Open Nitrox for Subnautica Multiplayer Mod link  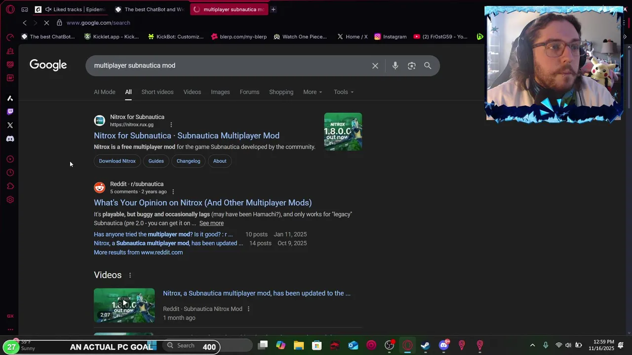click(x=187, y=136)
